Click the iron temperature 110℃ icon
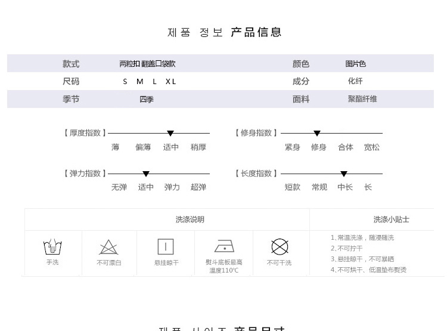447x331 pixels. [224, 246]
